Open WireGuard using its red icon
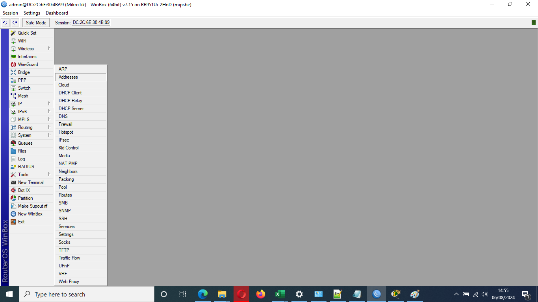538x302 pixels. (x=13, y=64)
